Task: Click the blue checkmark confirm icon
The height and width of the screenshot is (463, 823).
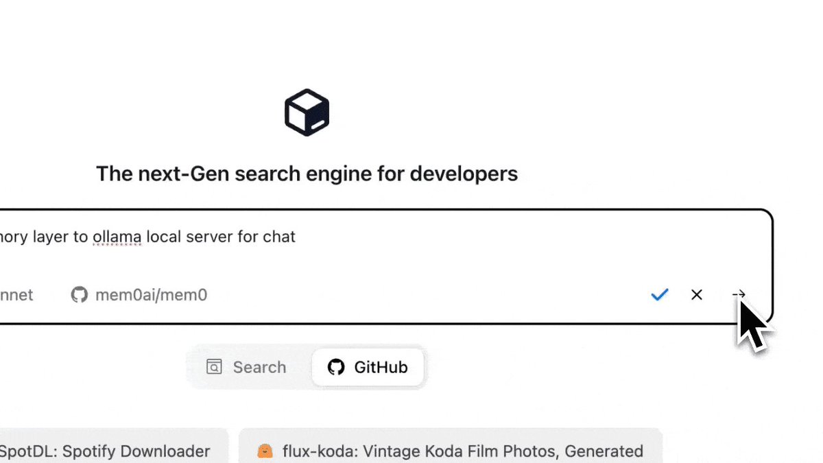Action: [660, 295]
